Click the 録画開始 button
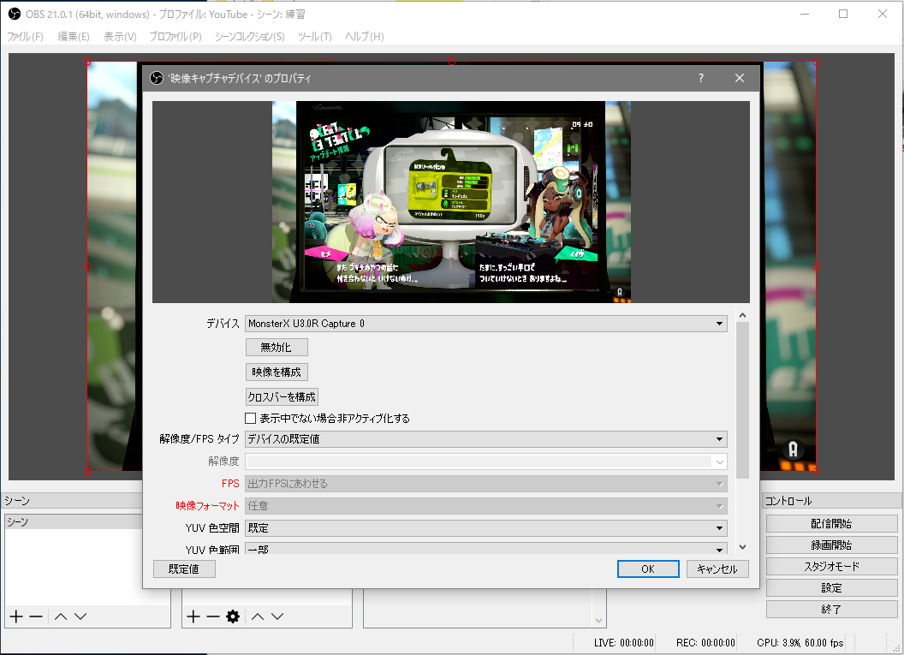The width and height of the screenshot is (904, 655). coord(831,545)
